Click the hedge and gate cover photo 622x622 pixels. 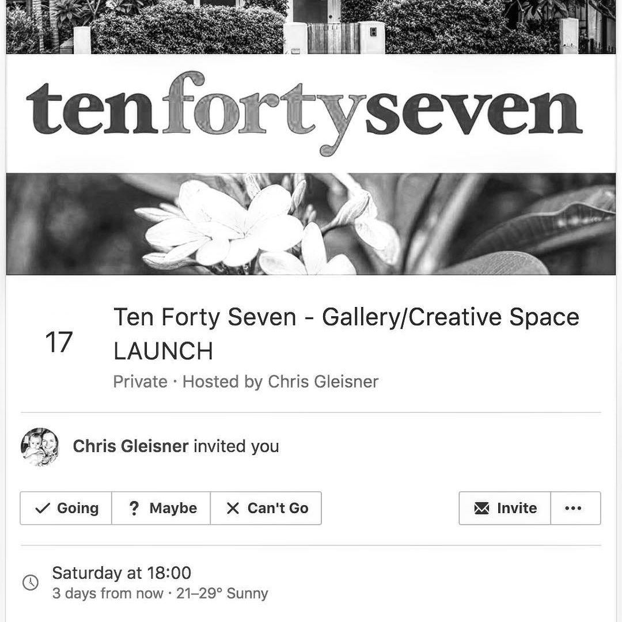311,27
